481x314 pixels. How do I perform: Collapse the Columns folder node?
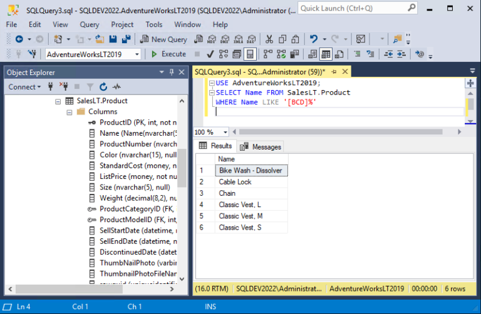[70, 113]
